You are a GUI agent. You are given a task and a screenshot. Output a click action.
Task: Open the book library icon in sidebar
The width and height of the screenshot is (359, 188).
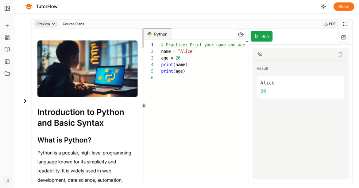[7, 50]
